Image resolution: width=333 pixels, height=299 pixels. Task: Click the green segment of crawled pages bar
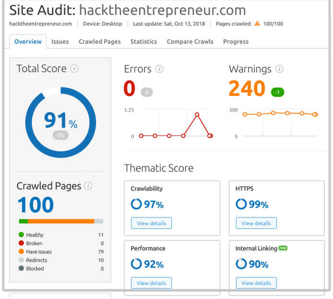coord(24,221)
